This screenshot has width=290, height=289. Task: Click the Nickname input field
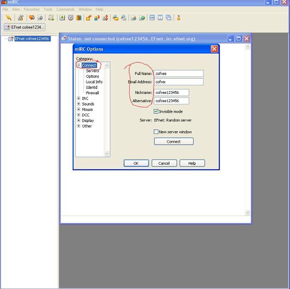pyautogui.click(x=171, y=92)
